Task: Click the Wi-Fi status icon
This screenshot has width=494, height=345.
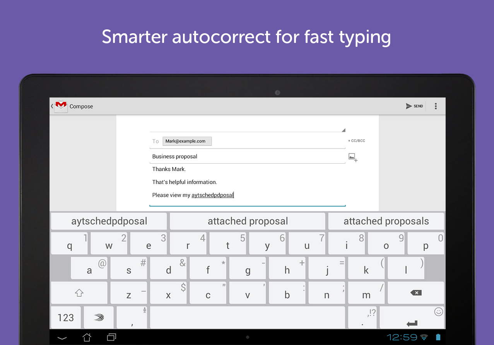Action: 424,337
